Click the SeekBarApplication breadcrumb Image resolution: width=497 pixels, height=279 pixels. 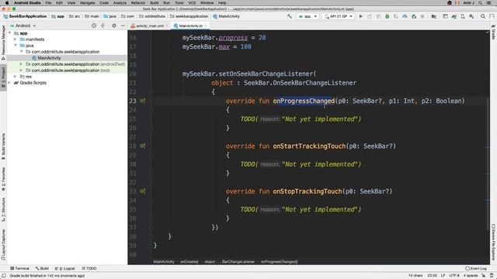(25, 16)
